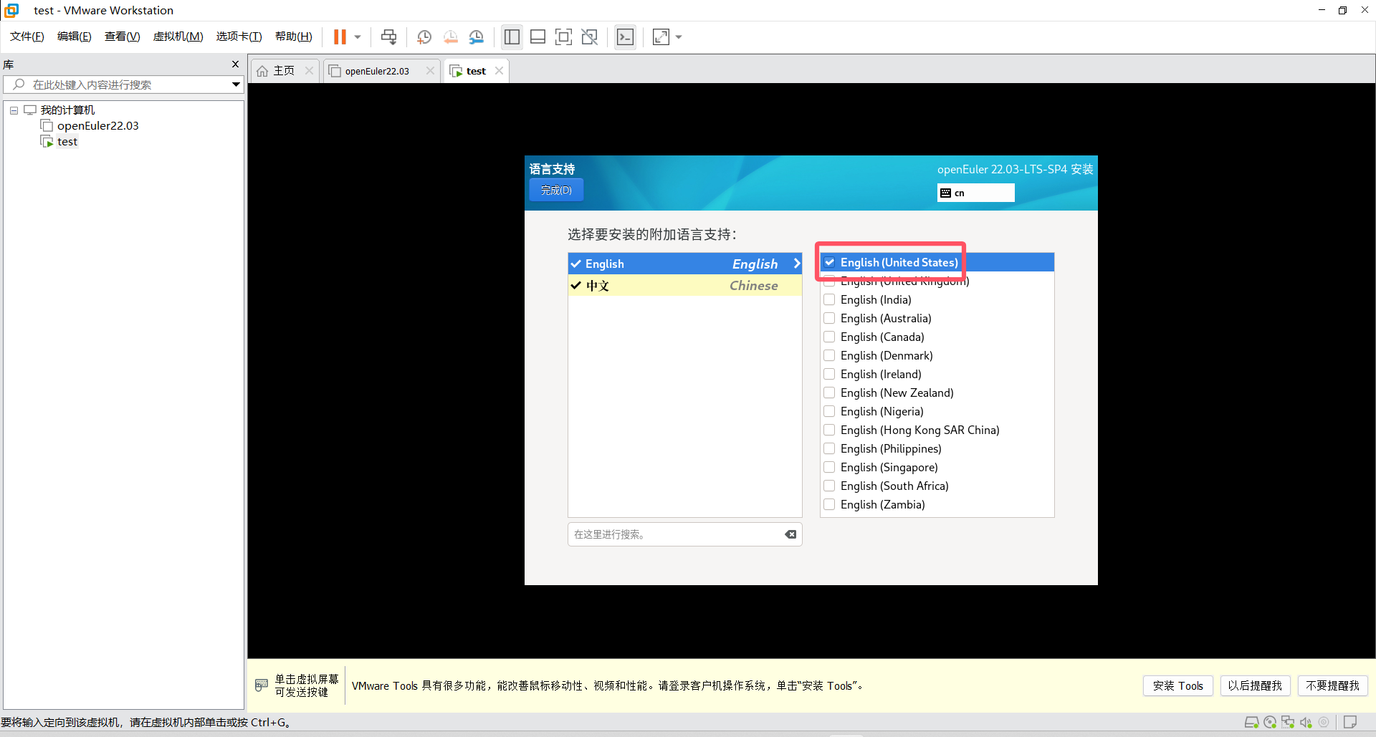Uncheck English (United States)
The image size is (1376, 737).
pyautogui.click(x=829, y=262)
